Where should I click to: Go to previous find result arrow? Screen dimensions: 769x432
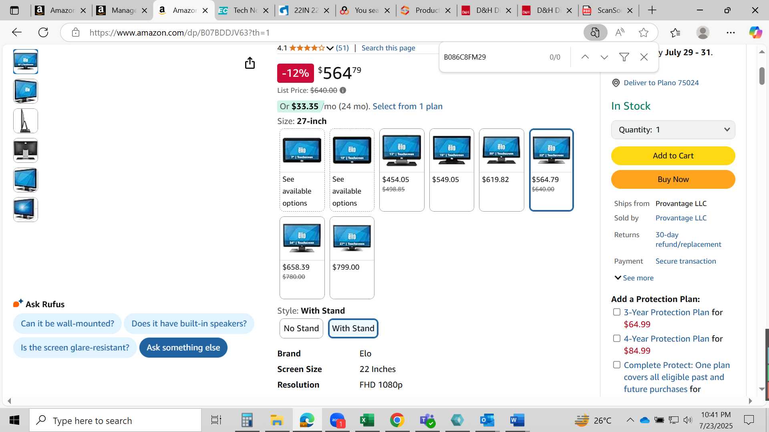(585, 57)
